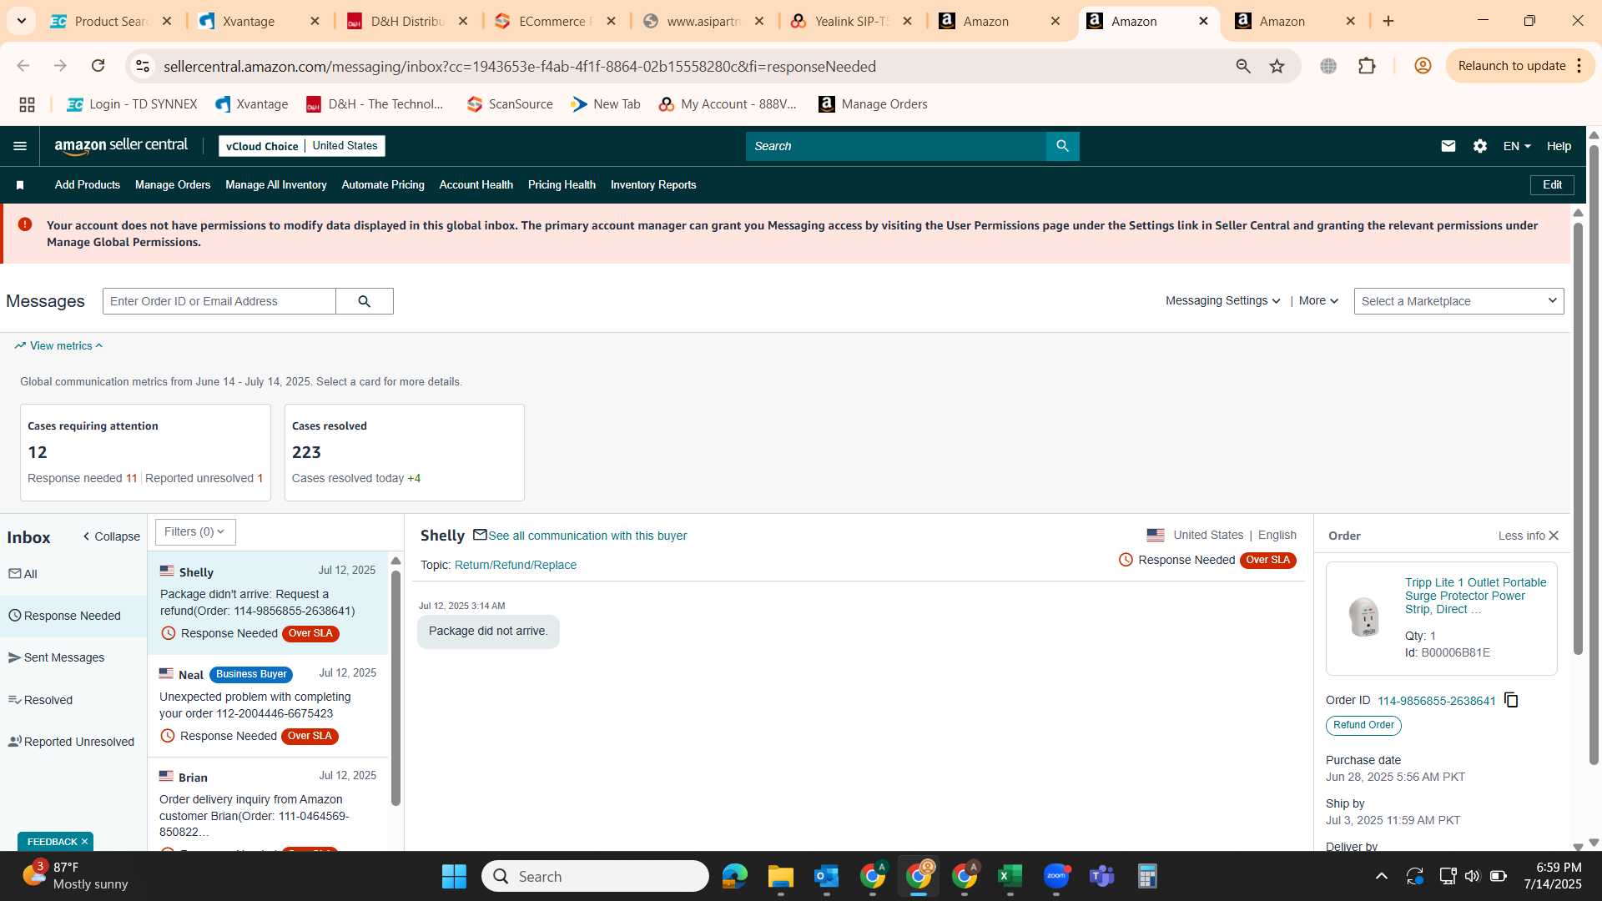Click the Seller Central search magnifier button
This screenshot has height=901, width=1602.
pos(1062,146)
